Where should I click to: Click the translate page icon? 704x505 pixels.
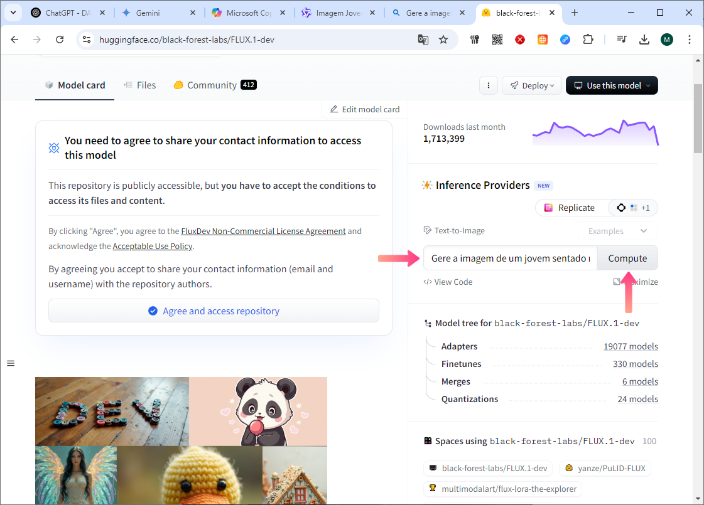[423, 40]
